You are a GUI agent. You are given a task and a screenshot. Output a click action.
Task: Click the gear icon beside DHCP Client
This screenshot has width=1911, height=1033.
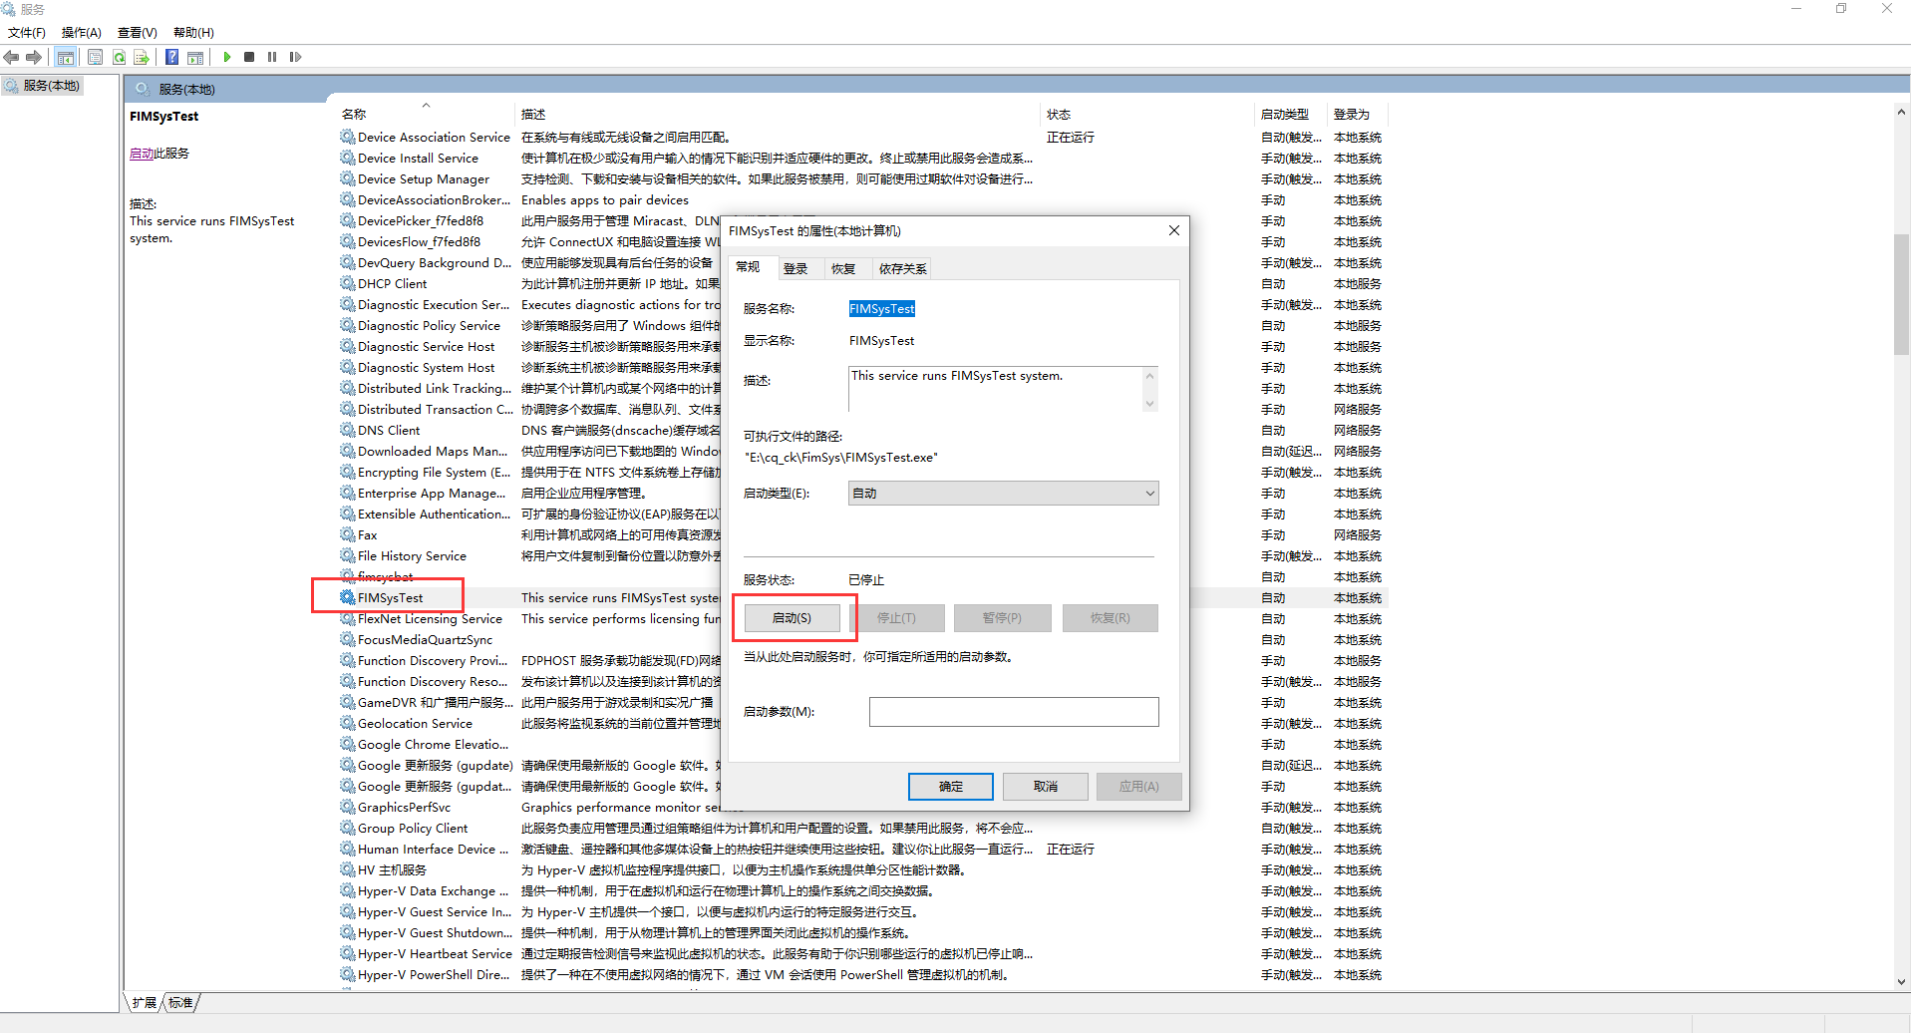[x=347, y=283]
